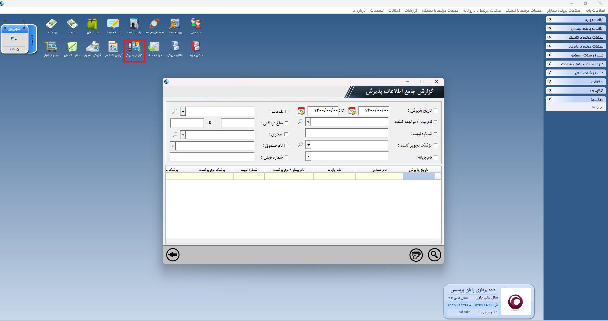Click the سفارشات دارو drug orders icon
Viewport: 608px width, 321px height.
72,49
